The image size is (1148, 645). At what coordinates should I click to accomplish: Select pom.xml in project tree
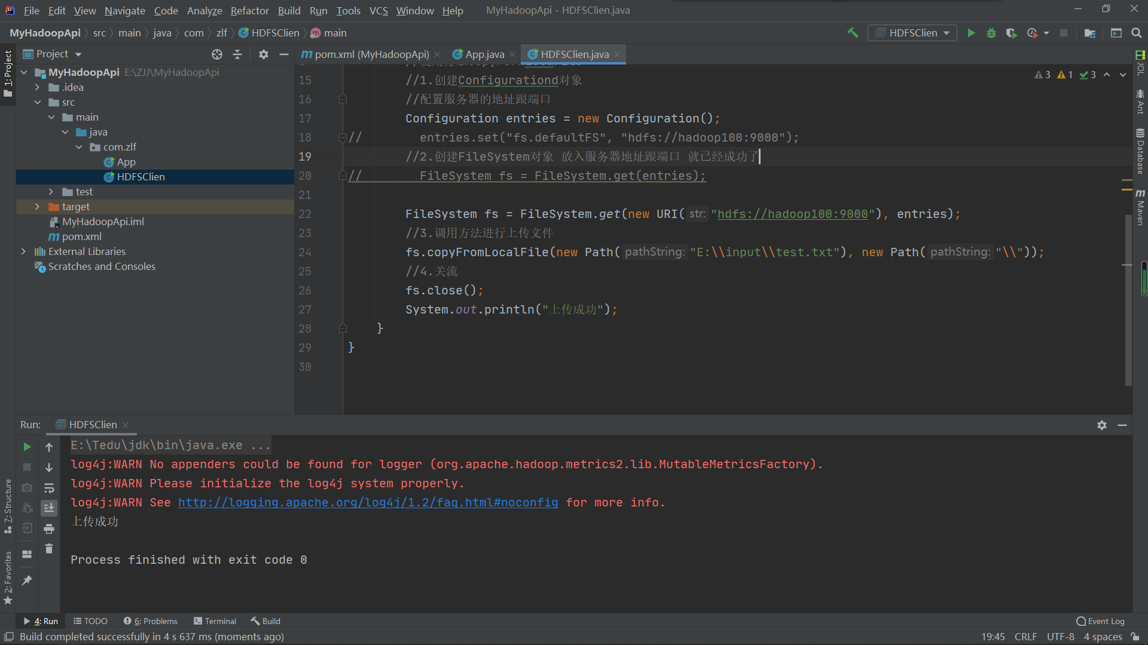[81, 236]
